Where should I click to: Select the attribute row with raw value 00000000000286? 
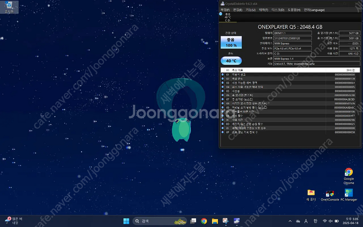click(x=288, y=120)
